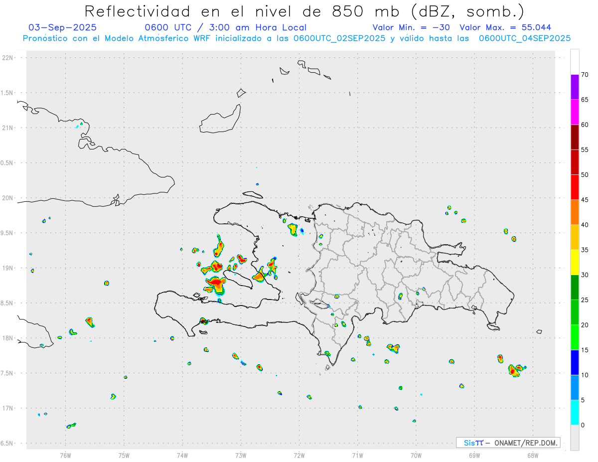598x462 pixels.
Task: Click the colorbar tick label '65'
Action: [585, 100]
